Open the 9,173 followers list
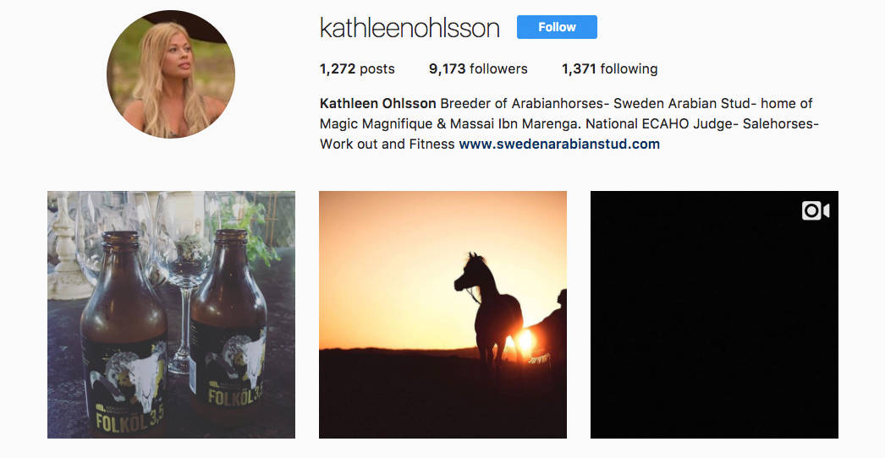The width and height of the screenshot is (885, 458). [478, 68]
